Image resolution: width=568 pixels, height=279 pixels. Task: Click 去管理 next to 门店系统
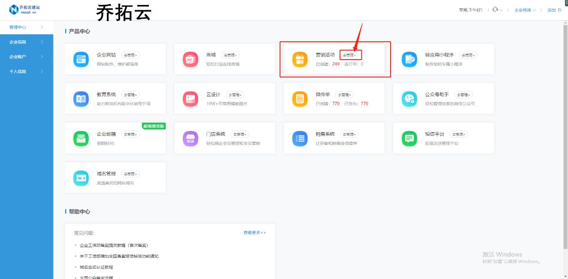click(240, 134)
